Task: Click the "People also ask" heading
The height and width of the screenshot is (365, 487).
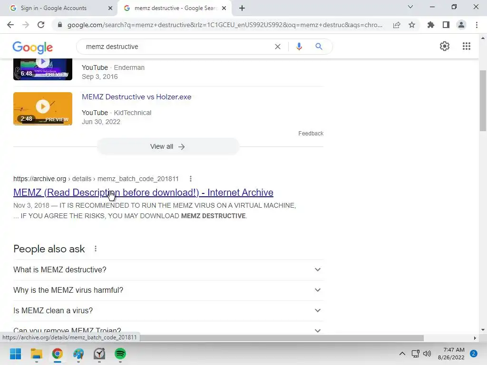Action: (x=49, y=249)
